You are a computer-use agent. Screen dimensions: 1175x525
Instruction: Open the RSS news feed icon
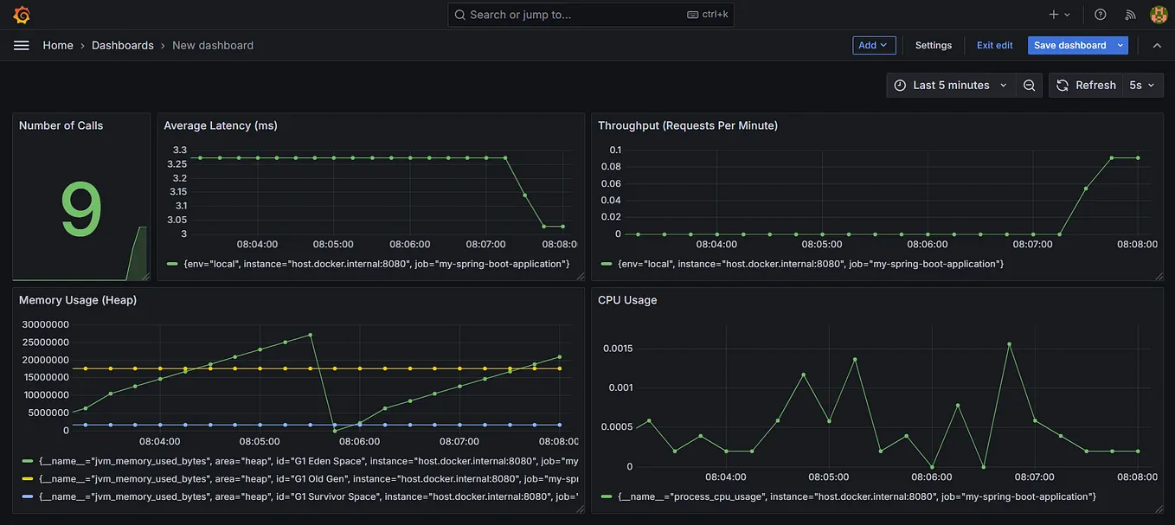[x=1130, y=14]
